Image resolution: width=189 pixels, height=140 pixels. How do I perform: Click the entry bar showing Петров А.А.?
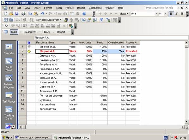click(111, 38)
